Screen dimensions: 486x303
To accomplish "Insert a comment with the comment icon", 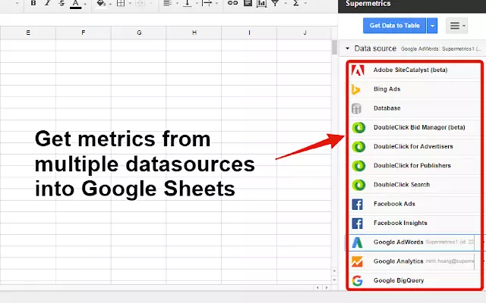I will click(x=248, y=3).
